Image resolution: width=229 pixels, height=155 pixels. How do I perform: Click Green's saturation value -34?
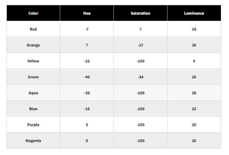(140, 77)
